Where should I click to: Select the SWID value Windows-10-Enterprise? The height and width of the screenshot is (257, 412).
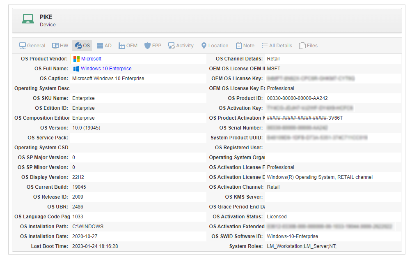click(293, 236)
